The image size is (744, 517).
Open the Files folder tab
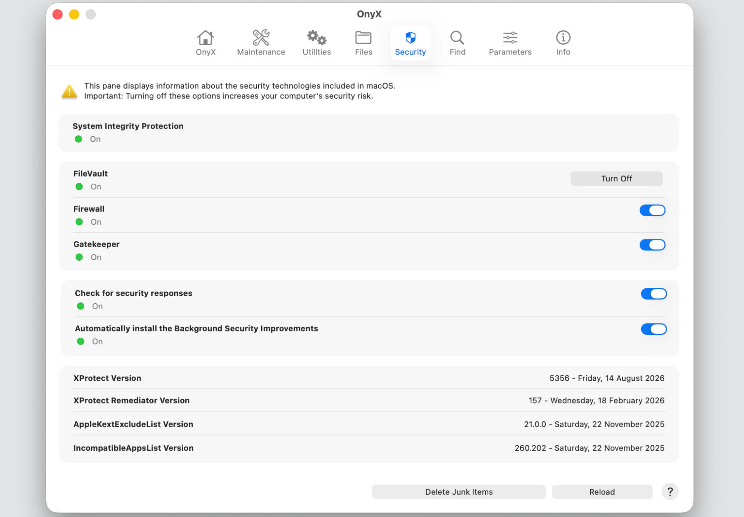[x=363, y=43]
